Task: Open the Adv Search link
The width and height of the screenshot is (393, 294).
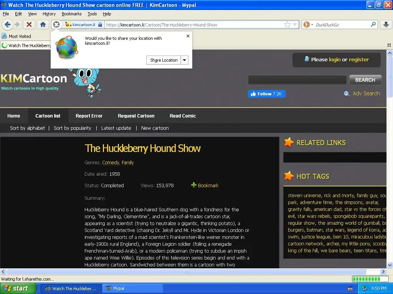Action: [x=366, y=93]
